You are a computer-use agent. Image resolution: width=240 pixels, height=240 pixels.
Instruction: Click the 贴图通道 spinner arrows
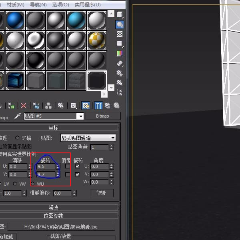pyautogui.click(x=112, y=147)
